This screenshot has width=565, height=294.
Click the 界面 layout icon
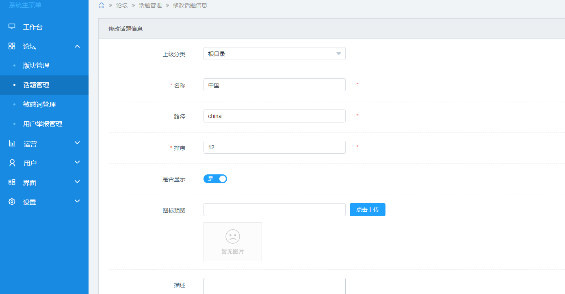(12, 182)
